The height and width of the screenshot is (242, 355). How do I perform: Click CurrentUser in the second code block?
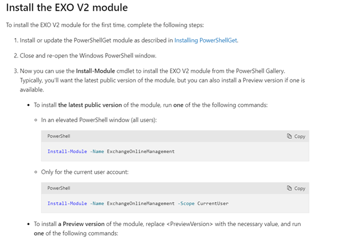[x=213, y=203]
